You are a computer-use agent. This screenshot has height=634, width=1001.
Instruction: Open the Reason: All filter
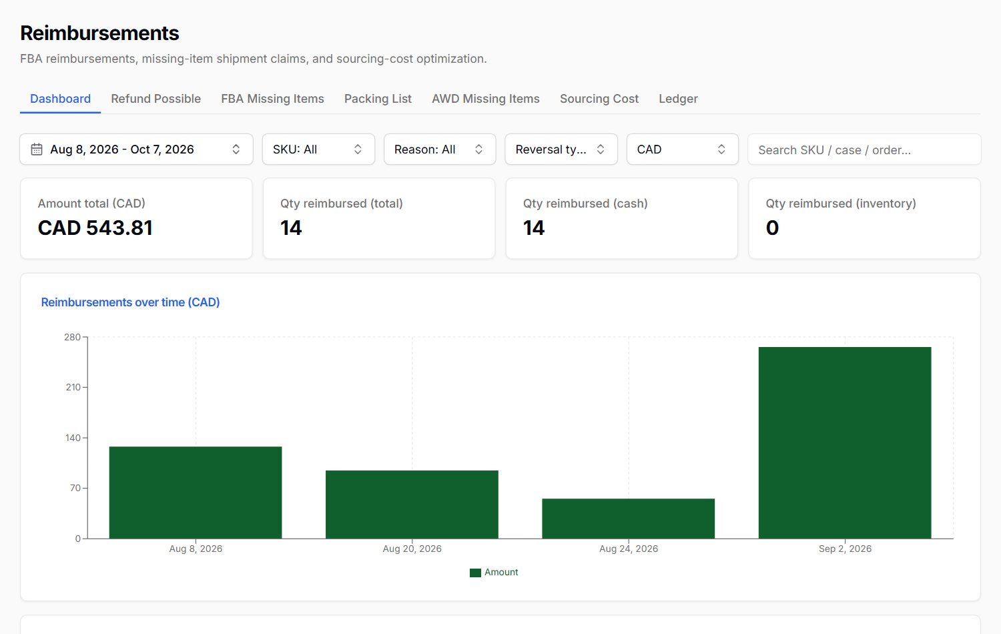tap(440, 149)
